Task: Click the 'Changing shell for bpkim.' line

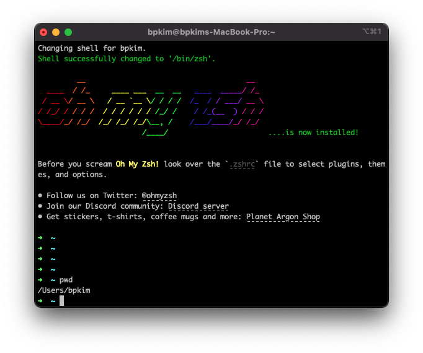Action: (92, 48)
